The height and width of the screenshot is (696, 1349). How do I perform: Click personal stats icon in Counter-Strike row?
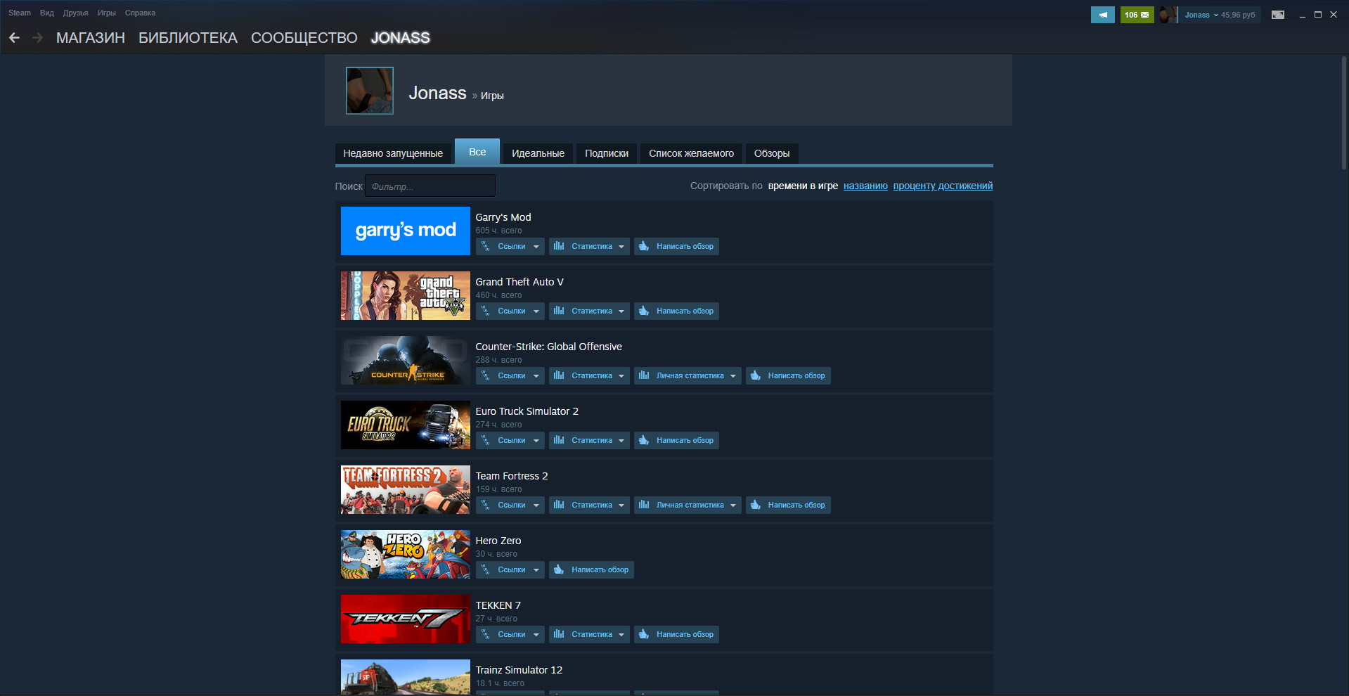click(x=644, y=375)
